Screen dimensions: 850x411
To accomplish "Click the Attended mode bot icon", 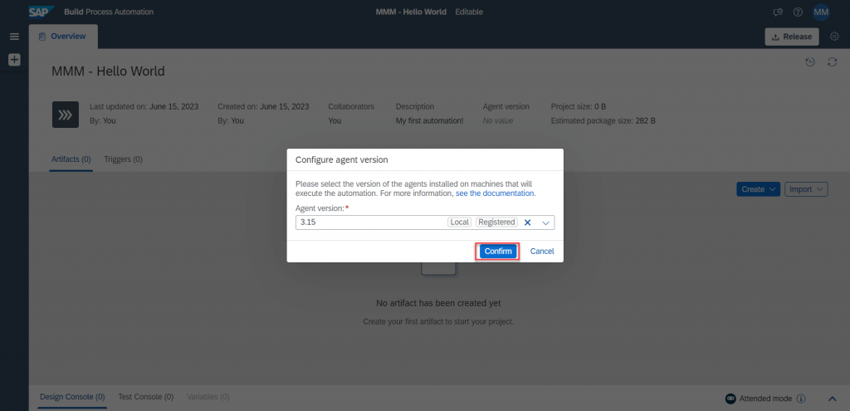I will click(x=730, y=399).
